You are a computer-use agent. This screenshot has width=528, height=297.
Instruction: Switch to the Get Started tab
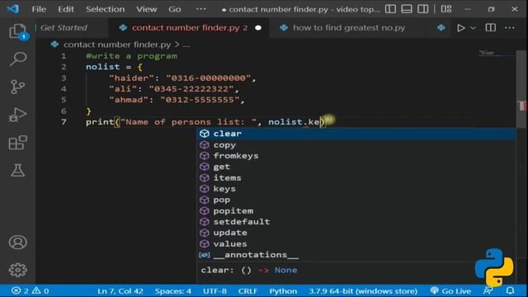[x=64, y=27]
